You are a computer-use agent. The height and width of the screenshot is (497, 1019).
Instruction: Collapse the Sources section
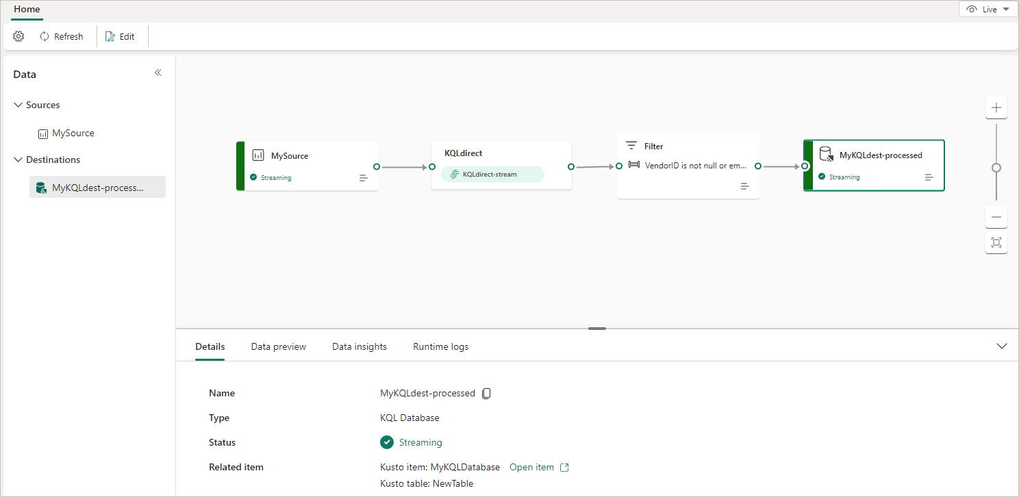tap(18, 105)
